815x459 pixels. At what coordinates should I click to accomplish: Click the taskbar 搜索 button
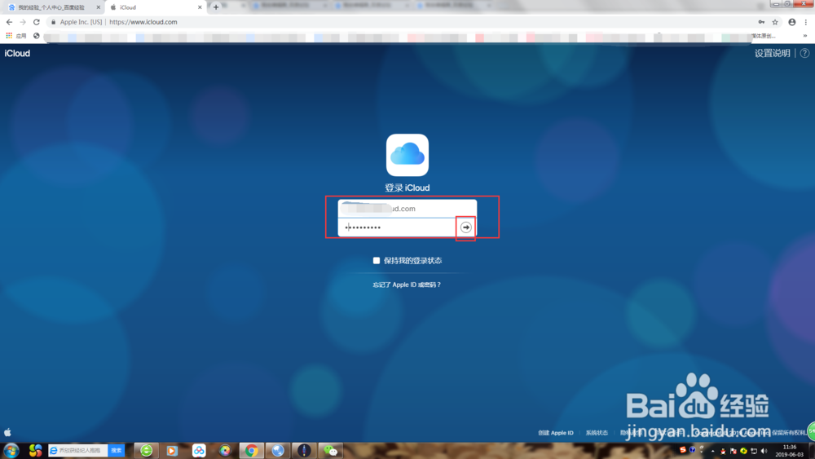pos(117,450)
